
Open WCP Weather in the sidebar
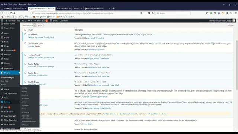pyautogui.click(x=10, y=124)
